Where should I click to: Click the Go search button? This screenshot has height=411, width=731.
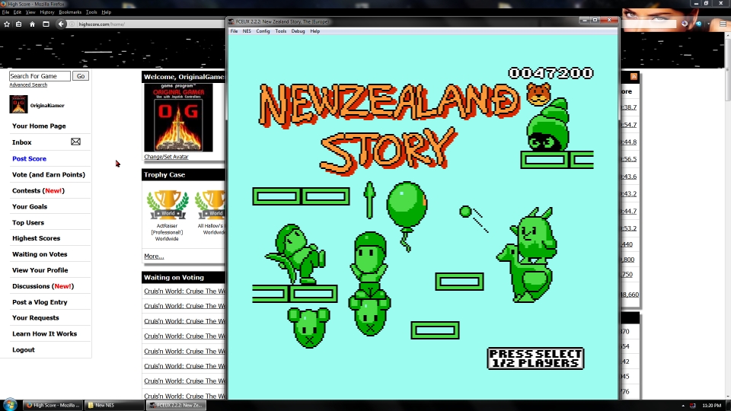[81, 76]
